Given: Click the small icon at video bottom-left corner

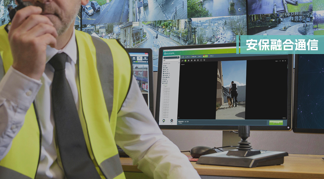Looking at the screenshot, I should (179, 117).
